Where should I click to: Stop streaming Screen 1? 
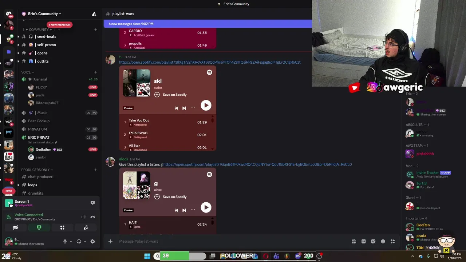[92, 203]
